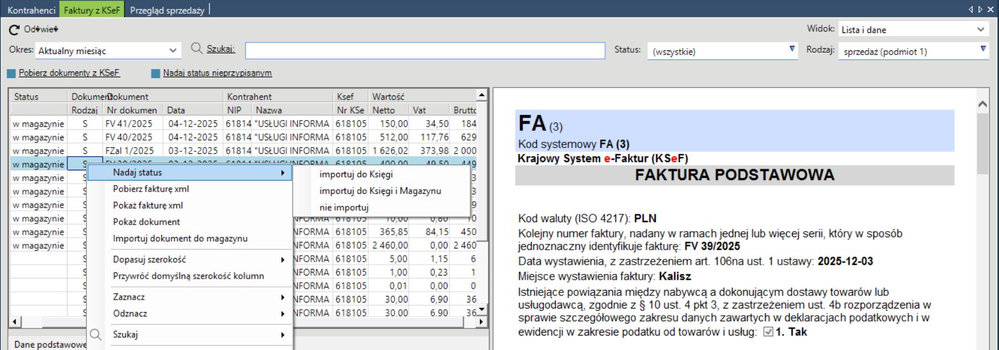Expand the Status filter dropdown
The width and height of the screenshot is (999, 350).
792,49
